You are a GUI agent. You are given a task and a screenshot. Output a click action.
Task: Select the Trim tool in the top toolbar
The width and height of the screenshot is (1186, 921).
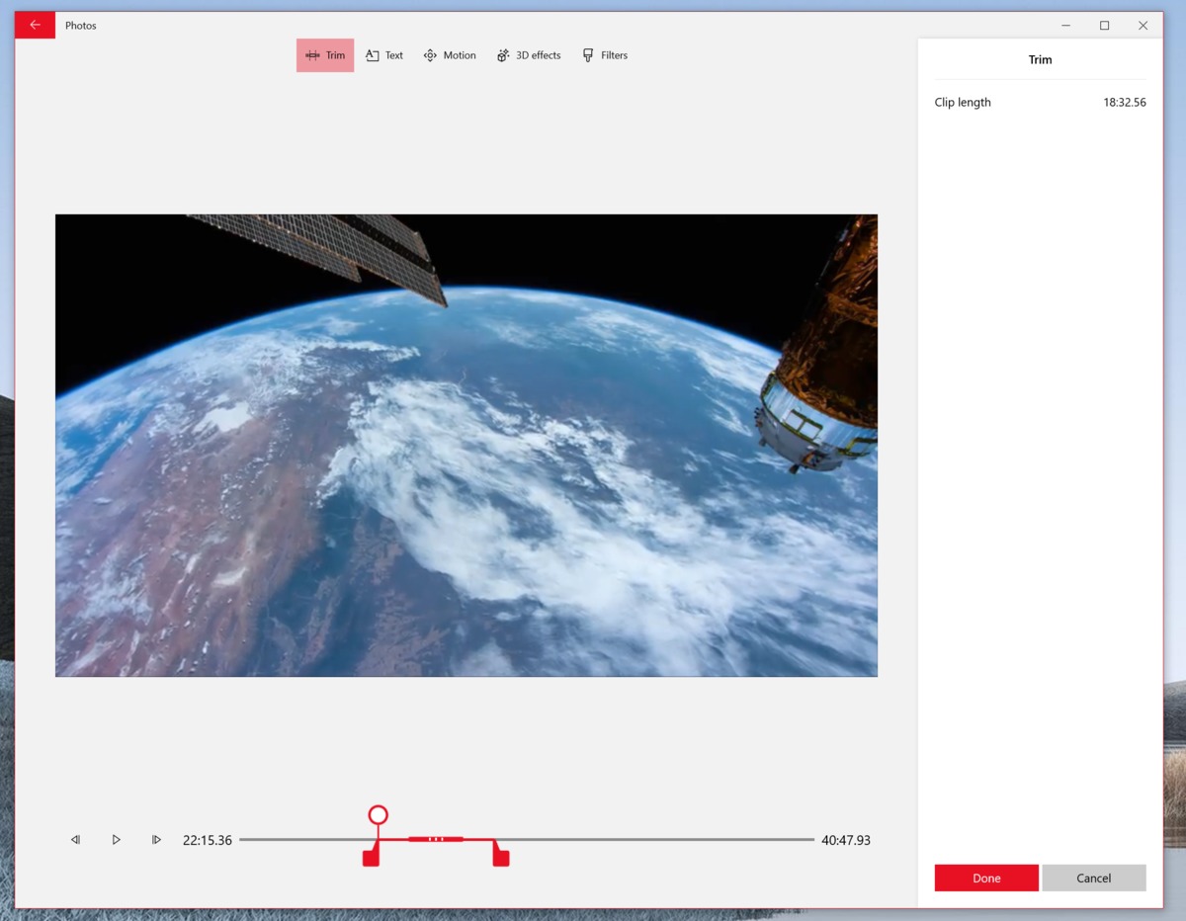click(324, 55)
